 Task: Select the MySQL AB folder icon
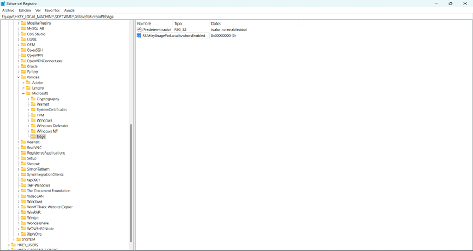23,29
